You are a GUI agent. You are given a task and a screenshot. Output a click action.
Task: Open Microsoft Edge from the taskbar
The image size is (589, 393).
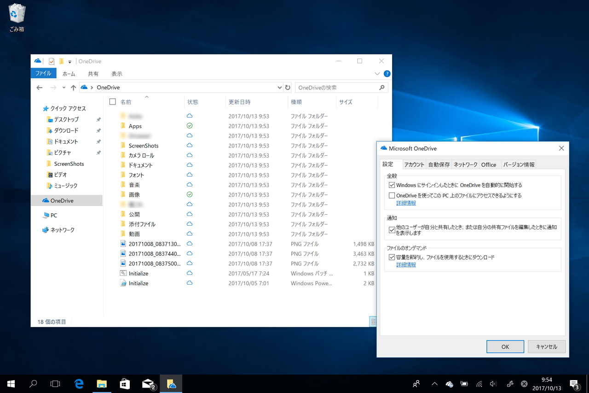coord(79,383)
